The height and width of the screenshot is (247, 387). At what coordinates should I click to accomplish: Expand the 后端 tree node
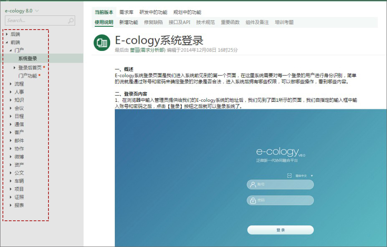[7, 34]
